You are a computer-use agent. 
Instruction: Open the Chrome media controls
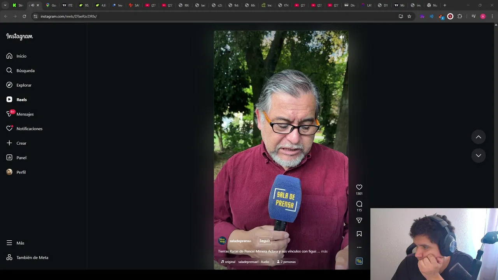tap(473, 16)
